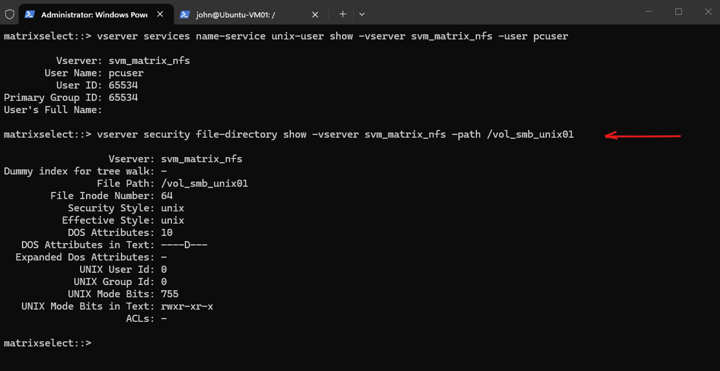This screenshot has height=371, width=720.
Task: Click the shield icon in the title bar
Action: [9, 14]
